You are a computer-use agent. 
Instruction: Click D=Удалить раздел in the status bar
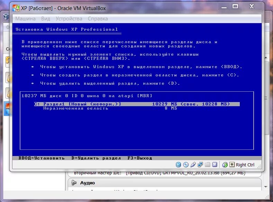point(96,158)
